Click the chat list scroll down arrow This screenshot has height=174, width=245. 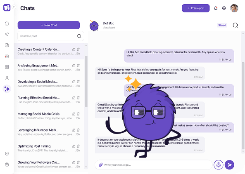[x=86, y=167]
